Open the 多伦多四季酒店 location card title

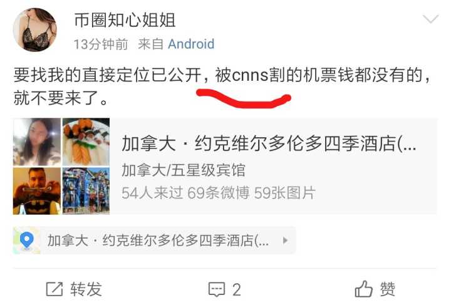point(269,143)
